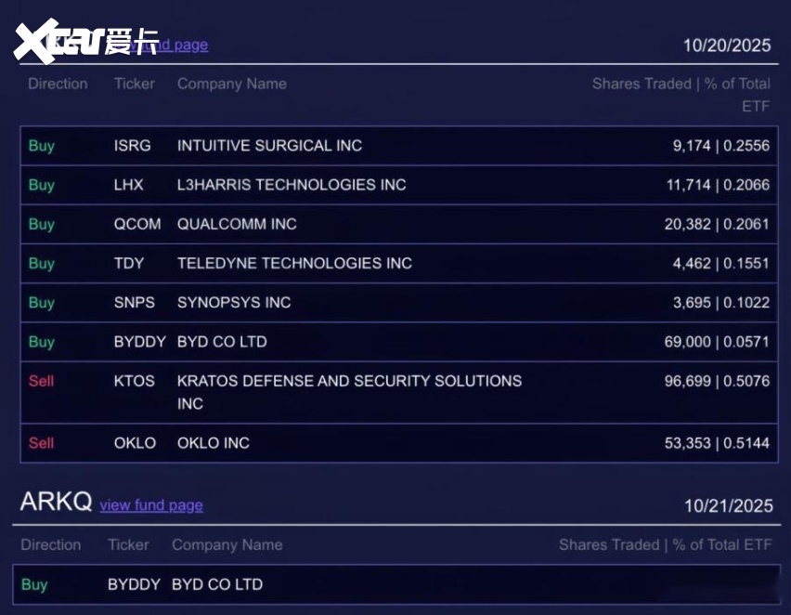The height and width of the screenshot is (615, 791).
Task: Click TELEDYNE TECHNOLOGIES INC company name
Action: pos(294,263)
